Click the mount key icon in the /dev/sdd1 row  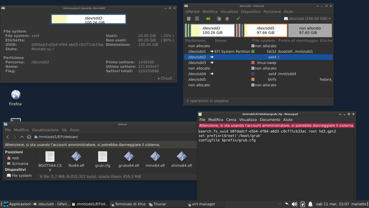pos(212,51)
